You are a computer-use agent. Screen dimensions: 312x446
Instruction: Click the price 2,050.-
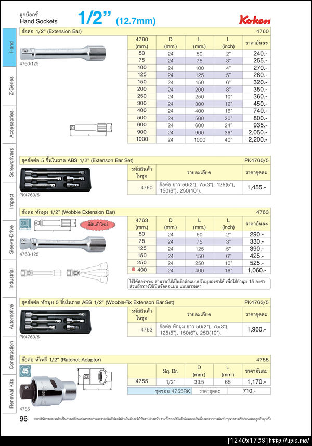coord(257,132)
